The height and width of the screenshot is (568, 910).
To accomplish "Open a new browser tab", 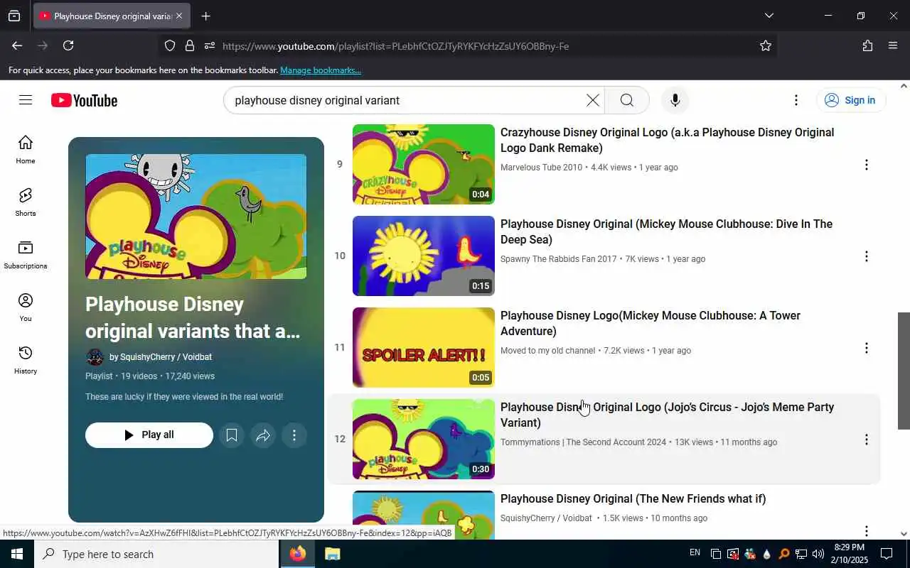I will (205, 16).
